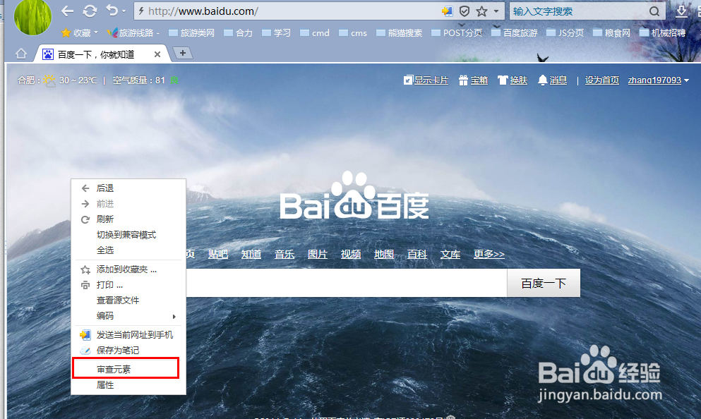Choose 切换到兼容模式 in context menu

coord(128,235)
